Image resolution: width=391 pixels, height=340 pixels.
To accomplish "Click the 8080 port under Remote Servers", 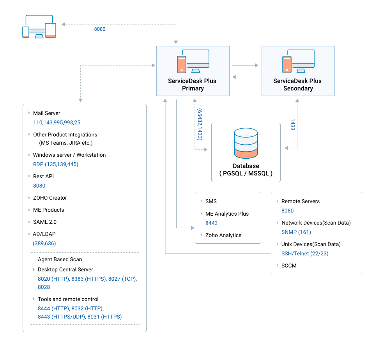I will click(288, 211).
